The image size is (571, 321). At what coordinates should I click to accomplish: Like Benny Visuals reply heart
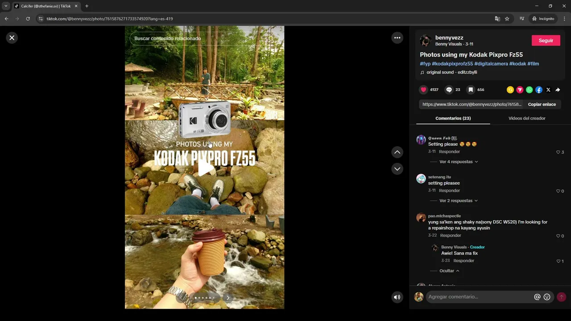pos(558,261)
